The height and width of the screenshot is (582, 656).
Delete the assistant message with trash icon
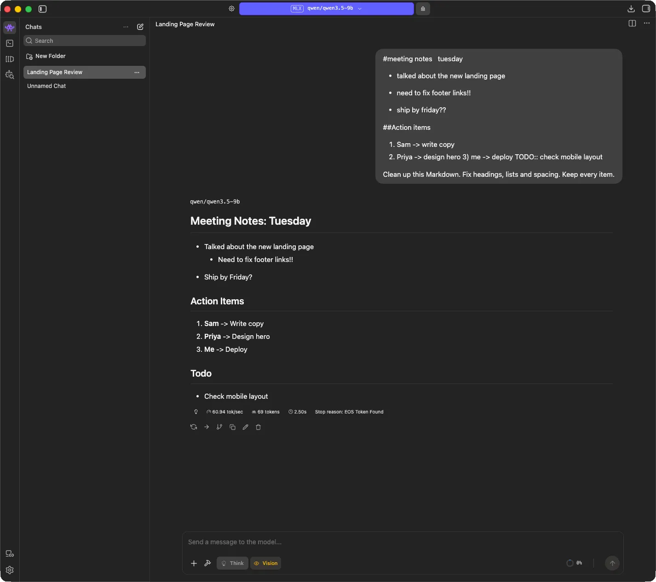tap(258, 427)
